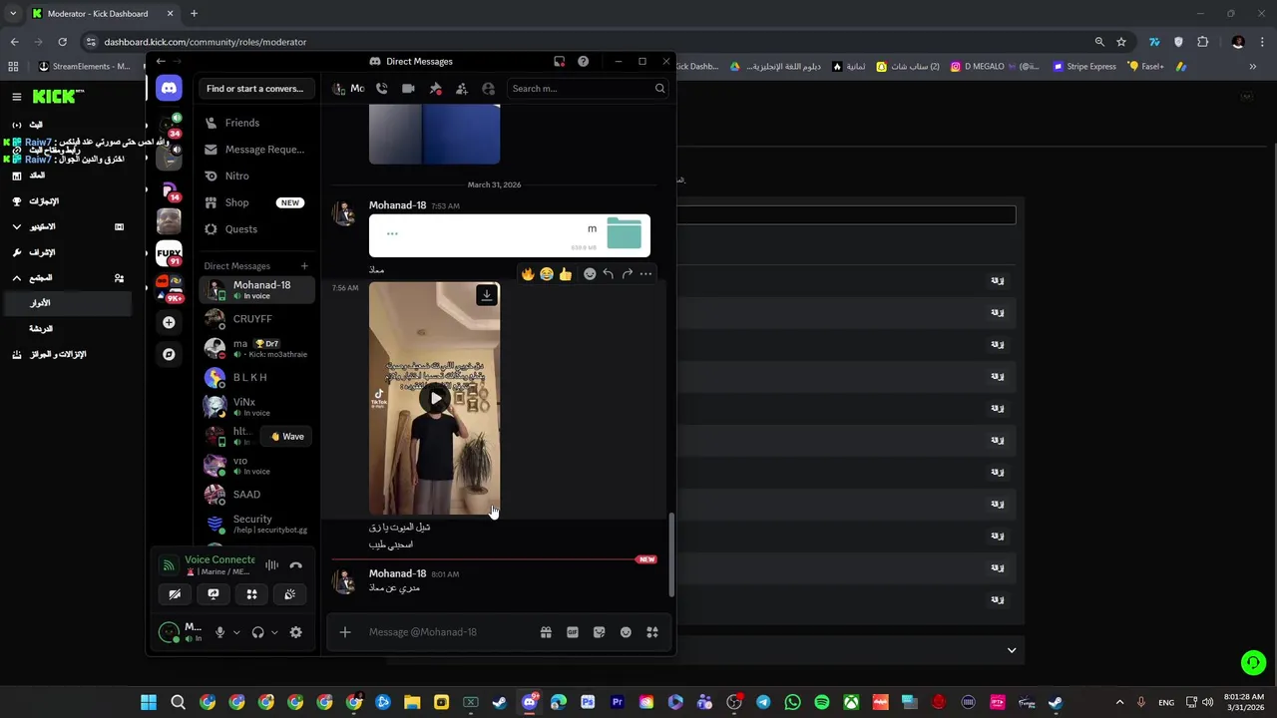Viewport: 1277px width, 718px height.
Task: React with the fire emoji
Action: pos(528,274)
